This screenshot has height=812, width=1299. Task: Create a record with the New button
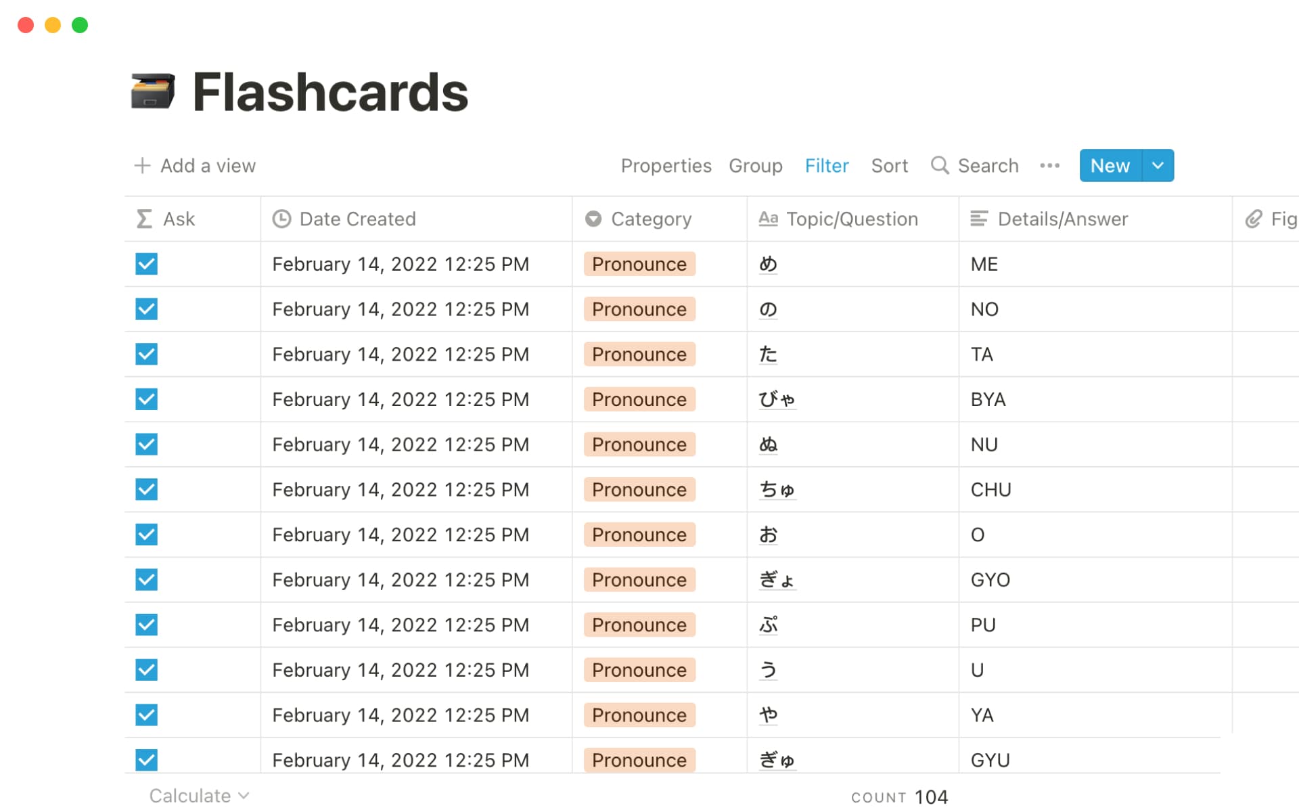(x=1109, y=165)
